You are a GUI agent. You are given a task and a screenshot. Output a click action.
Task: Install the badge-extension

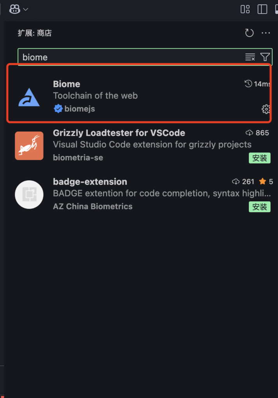coord(259,207)
